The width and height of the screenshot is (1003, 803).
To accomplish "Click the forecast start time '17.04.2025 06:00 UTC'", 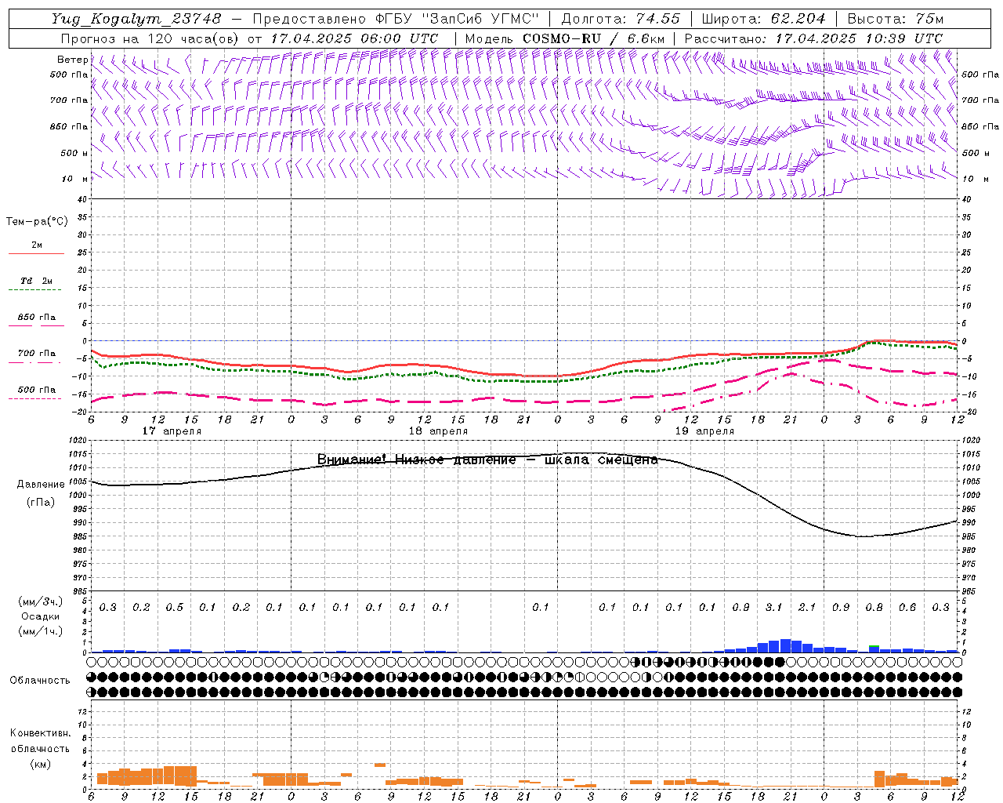I will [354, 38].
